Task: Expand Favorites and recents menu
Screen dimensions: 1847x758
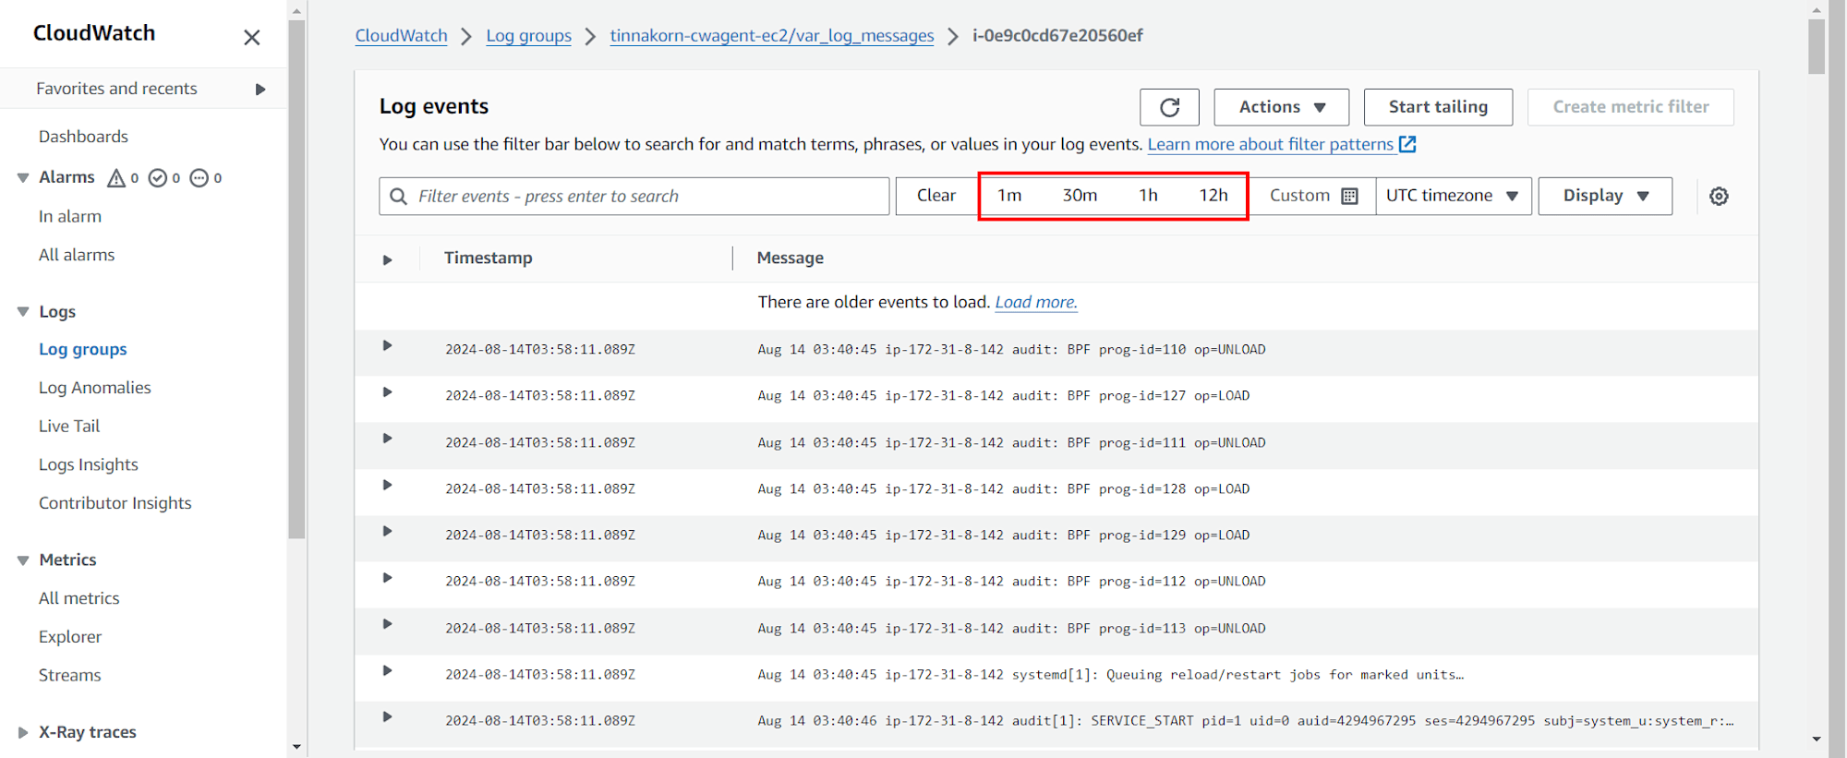Action: pyautogui.click(x=260, y=90)
